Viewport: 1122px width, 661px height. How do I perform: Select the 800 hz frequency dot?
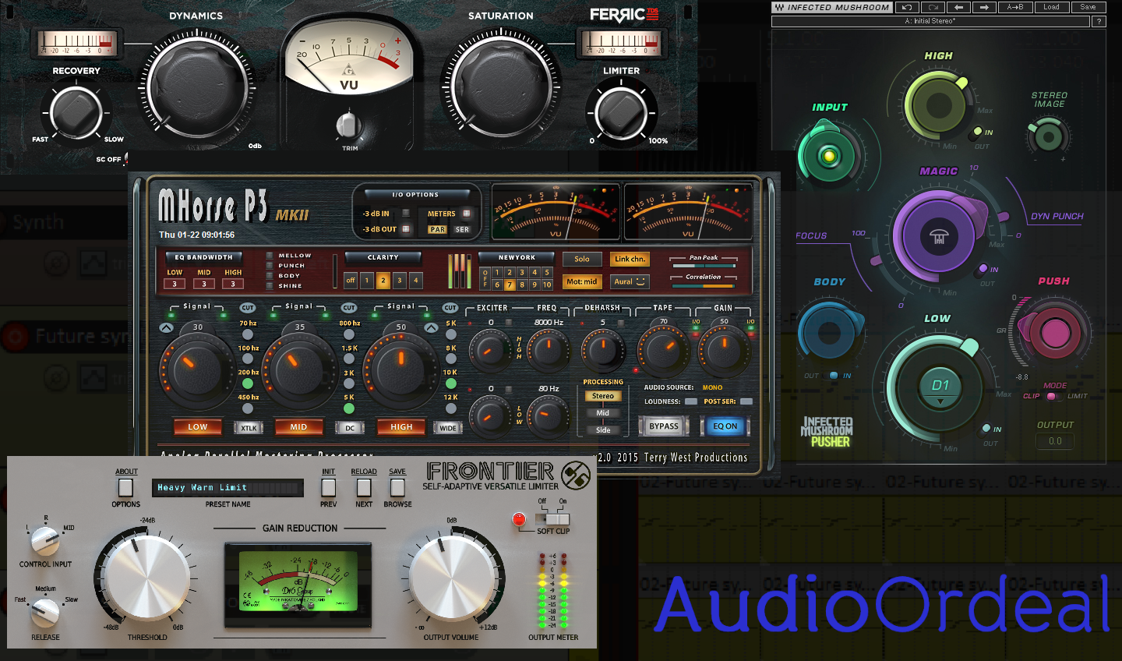pyautogui.click(x=349, y=334)
